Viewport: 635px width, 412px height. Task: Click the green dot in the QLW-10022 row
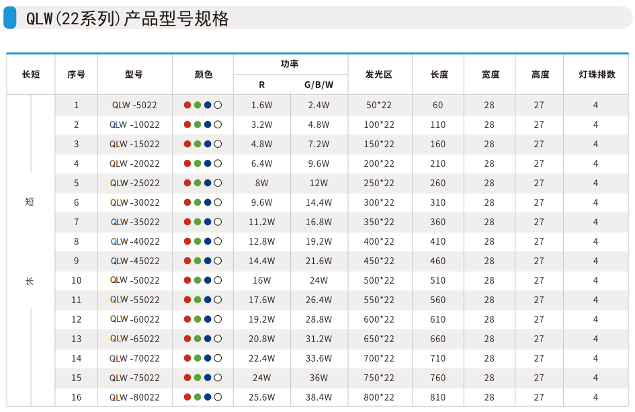click(x=198, y=125)
